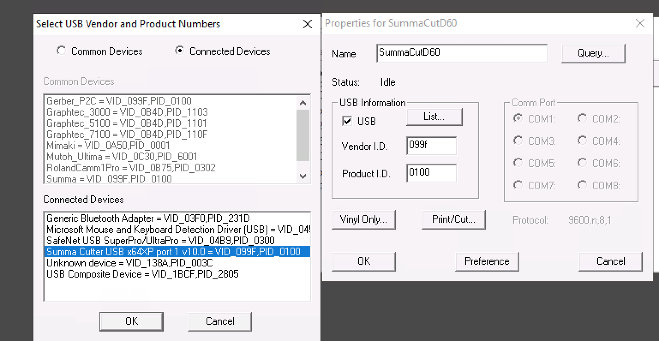Select the COM2 radio button
This screenshot has height=341, width=659.
[582, 118]
